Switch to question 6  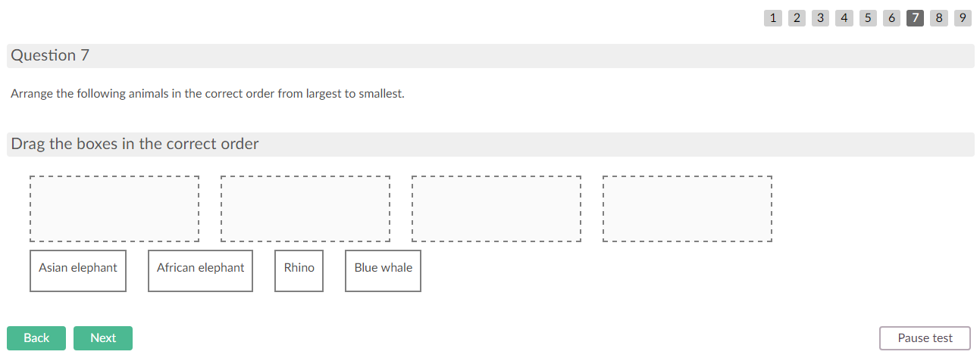pyautogui.click(x=891, y=18)
